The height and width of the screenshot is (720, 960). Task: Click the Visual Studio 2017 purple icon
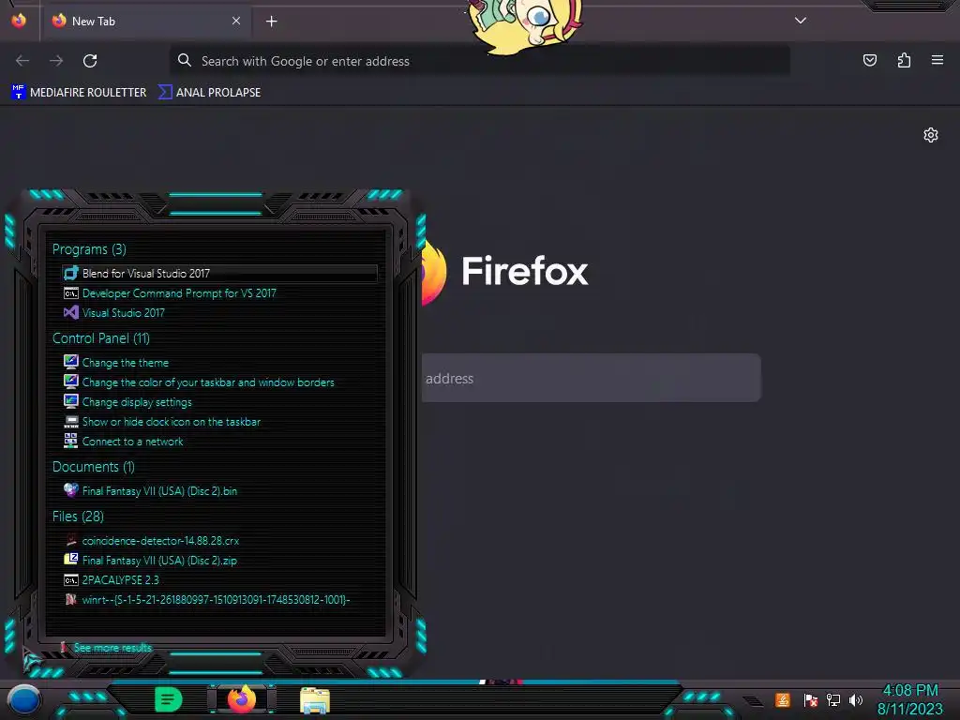coord(71,312)
